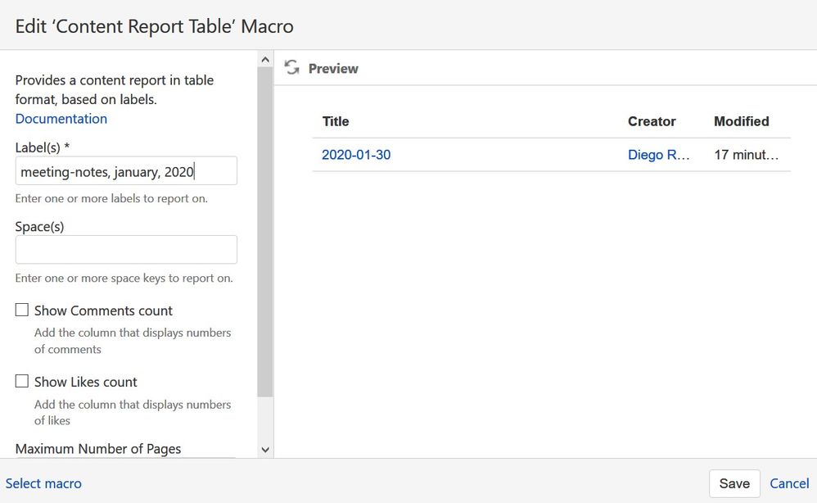Click the Cancel link
Screen dimensions: 817x503
coord(789,483)
